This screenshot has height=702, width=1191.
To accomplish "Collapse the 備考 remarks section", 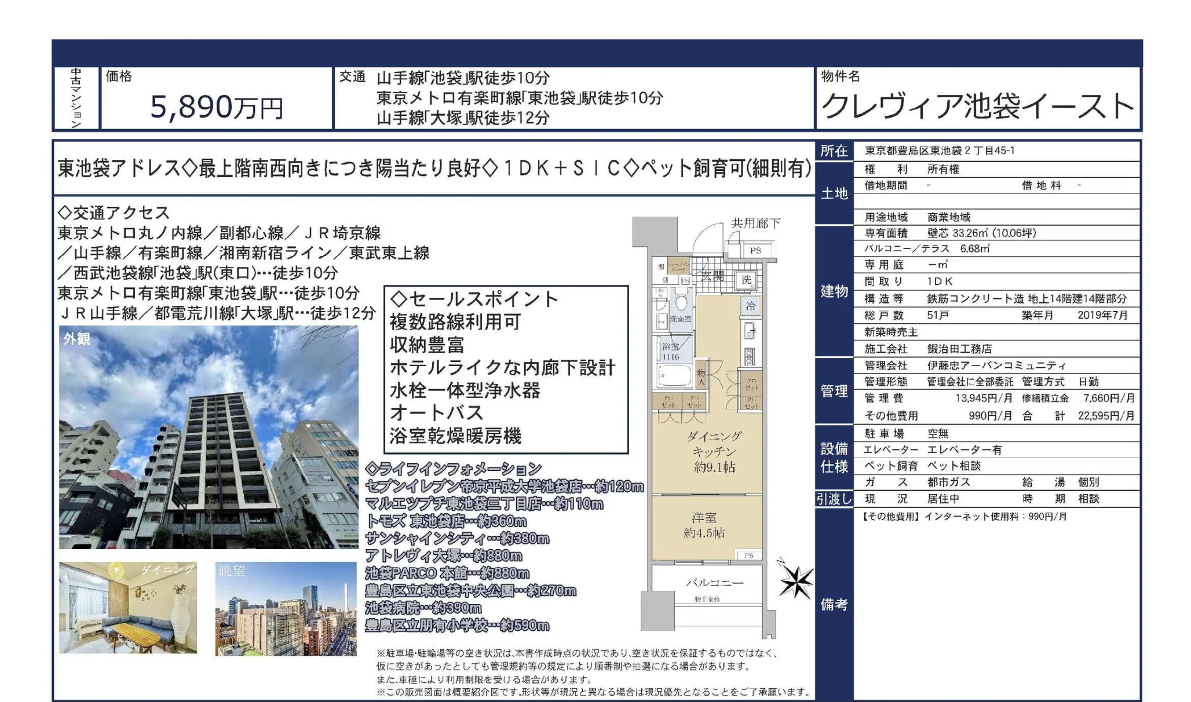I will 834,602.
